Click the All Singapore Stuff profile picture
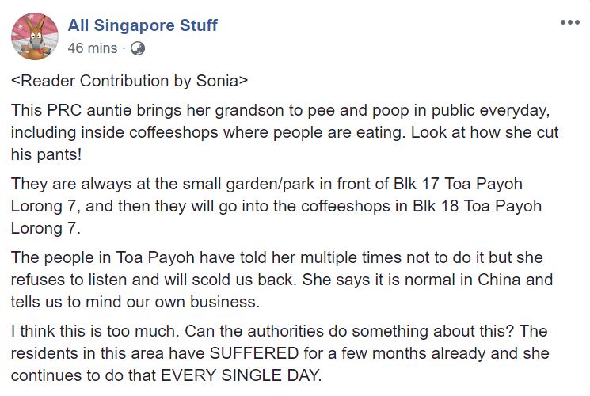The image size is (590, 396). pyautogui.click(x=34, y=37)
